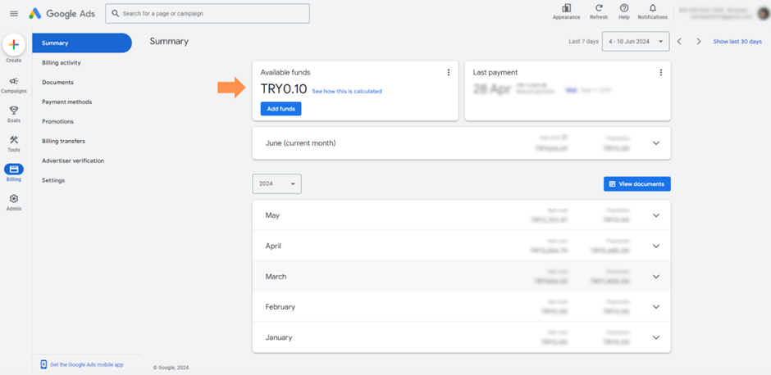The width and height of the screenshot is (771, 375).
Task: Open Settings in billing menu
Action: 53,181
